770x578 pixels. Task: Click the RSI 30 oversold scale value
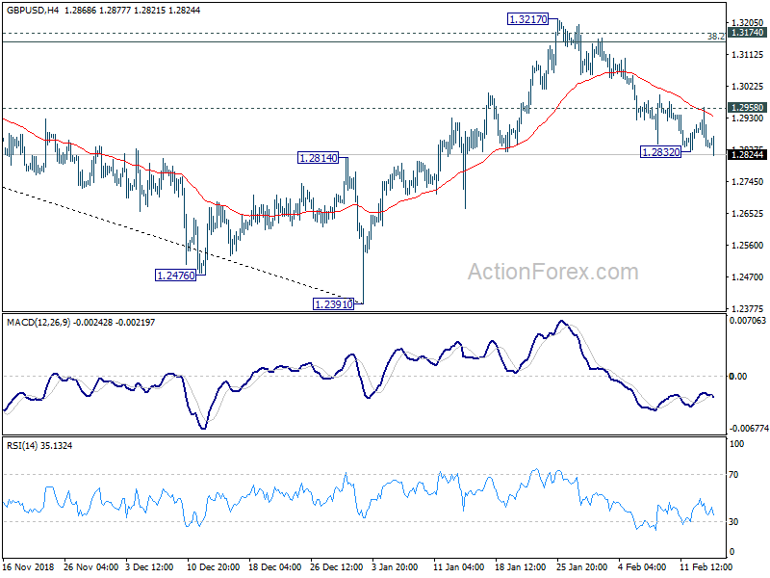click(x=733, y=522)
